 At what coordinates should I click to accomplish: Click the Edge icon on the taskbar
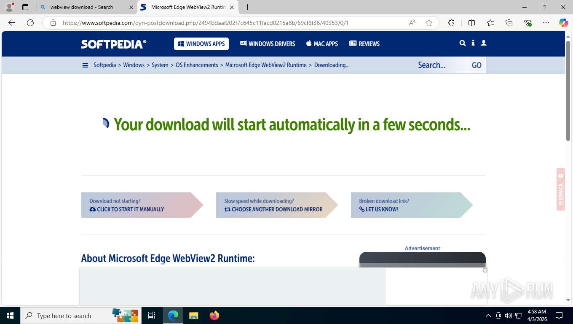tap(173, 316)
